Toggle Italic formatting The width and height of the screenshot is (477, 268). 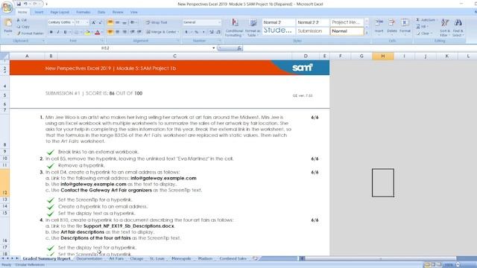click(58, 32)
